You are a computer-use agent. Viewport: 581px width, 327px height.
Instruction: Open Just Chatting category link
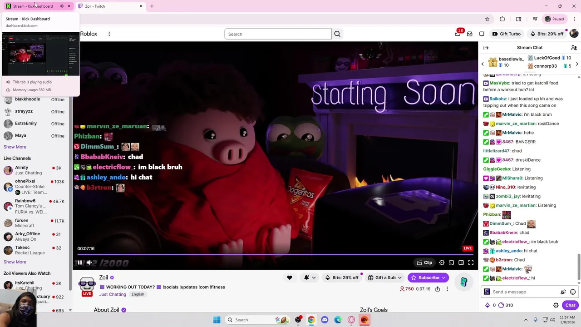click(113, 294)
